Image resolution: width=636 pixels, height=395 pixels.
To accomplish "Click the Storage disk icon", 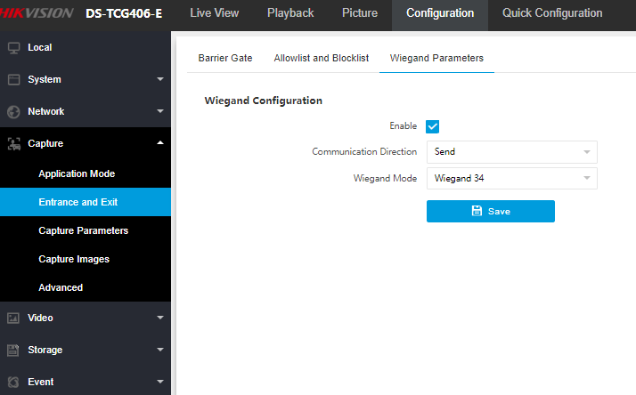I will (x=13, y=350).
